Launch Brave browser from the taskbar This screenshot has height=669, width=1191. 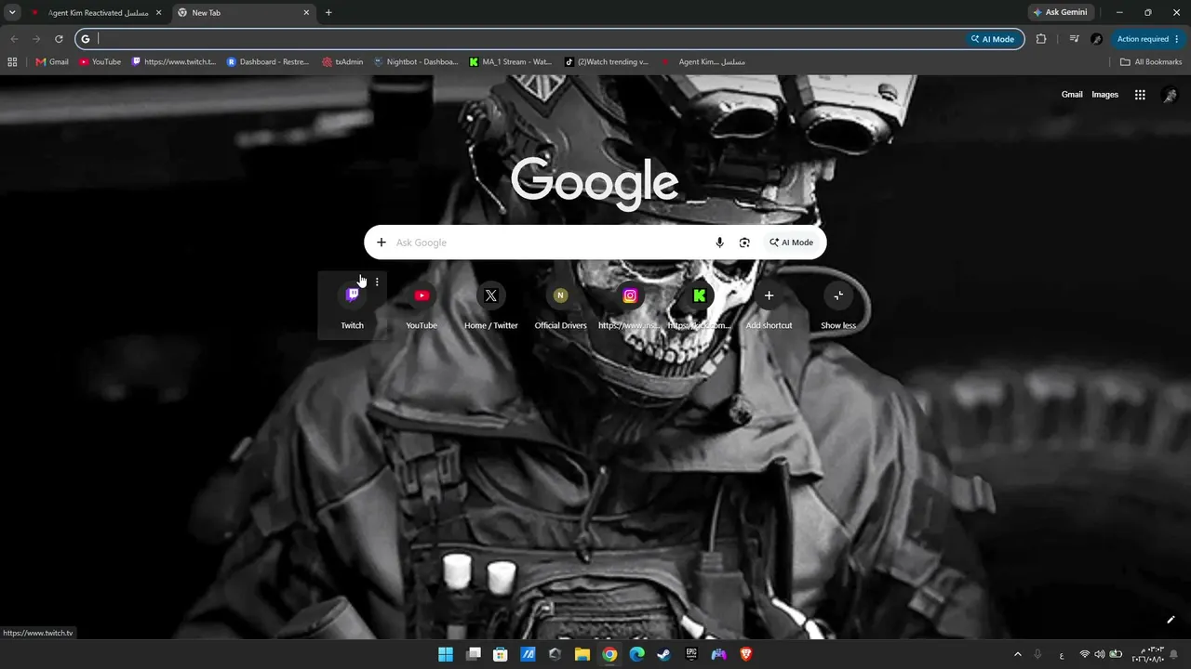pos(745,654)
